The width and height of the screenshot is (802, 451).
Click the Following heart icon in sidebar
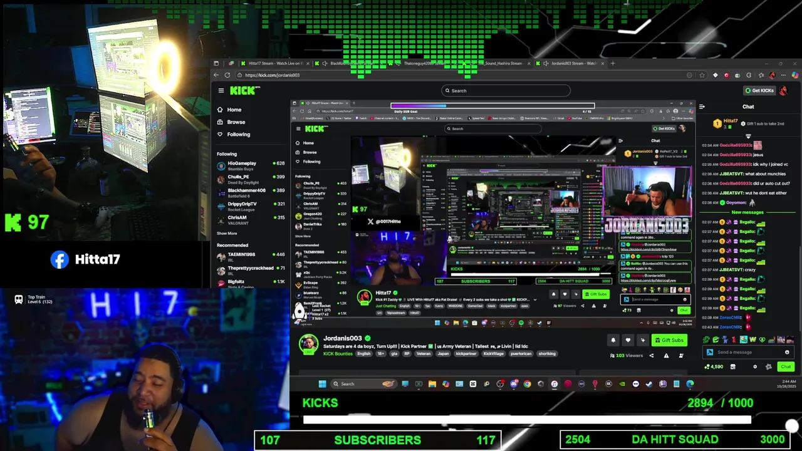click(x=219, y=135)
